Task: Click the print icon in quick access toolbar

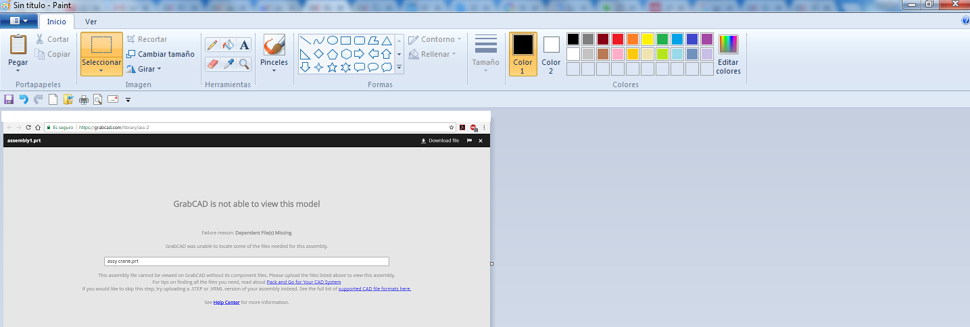Action: pyautogui.click(x=83, y=99)
